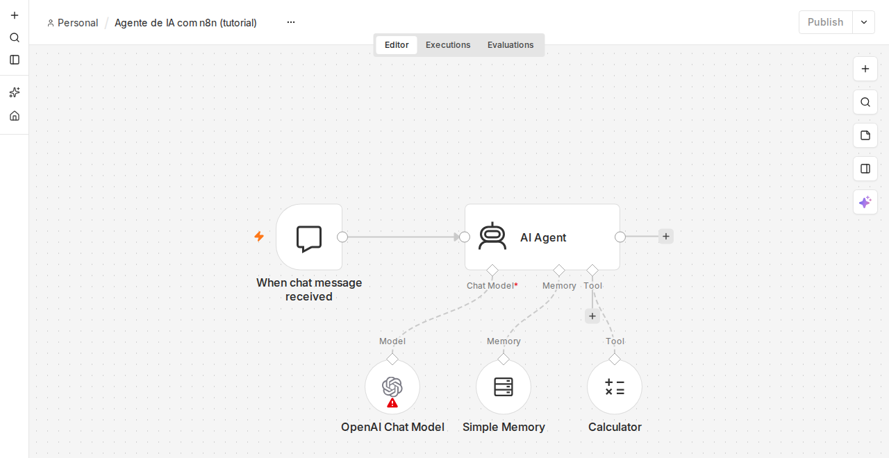Screen dimensions: 889x458
Task: Click the Memory diamond connector on AI Agent
Action: (559, 270)
